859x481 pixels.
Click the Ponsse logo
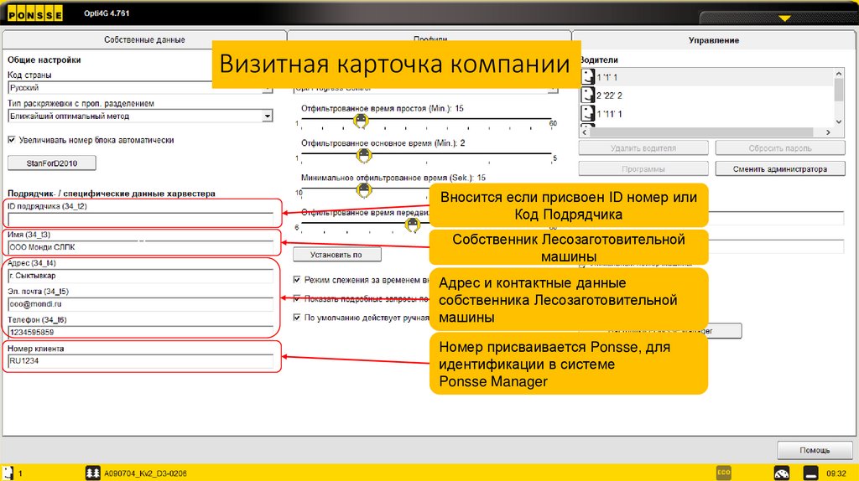point(35,13)
